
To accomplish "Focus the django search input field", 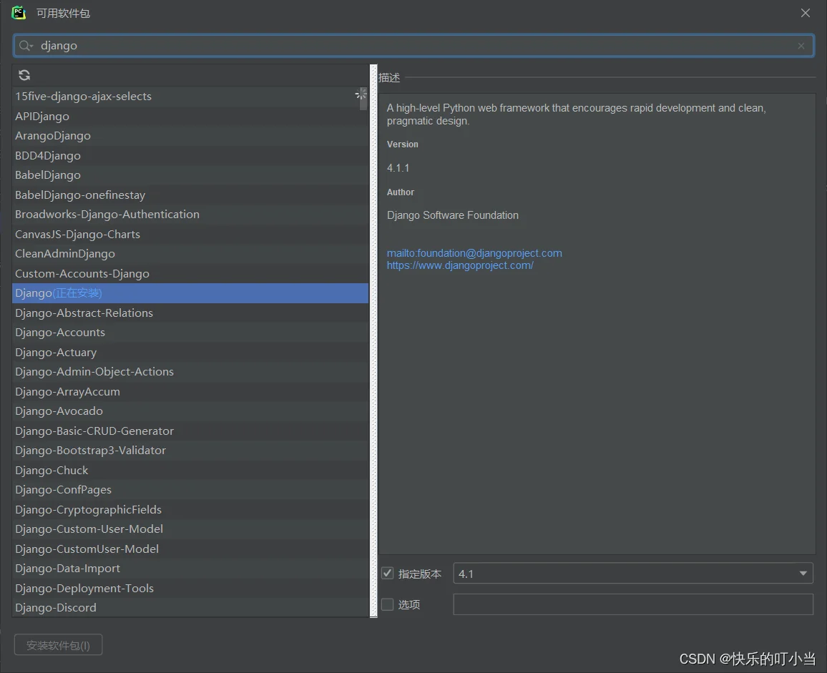I will [413, 46].
